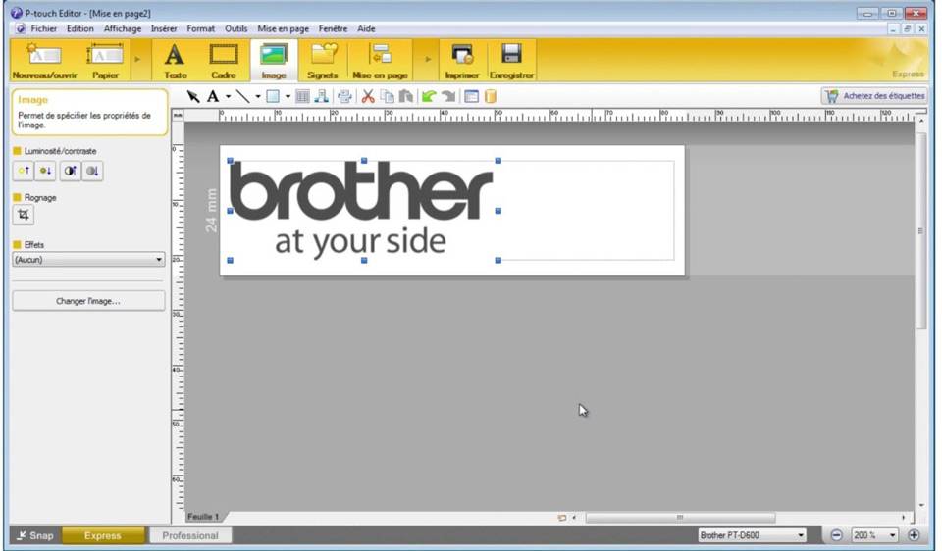Open the Effets (Aucun) dropdown
This screenshot has height=551, width=942.
click(x=88, y=260)
